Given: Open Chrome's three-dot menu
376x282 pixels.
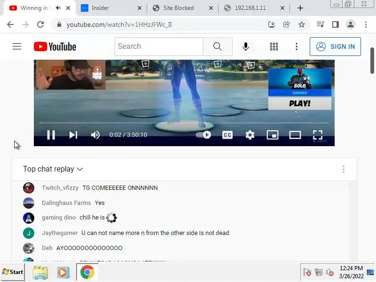Looking at the screenshot, I should pos(366,24).
